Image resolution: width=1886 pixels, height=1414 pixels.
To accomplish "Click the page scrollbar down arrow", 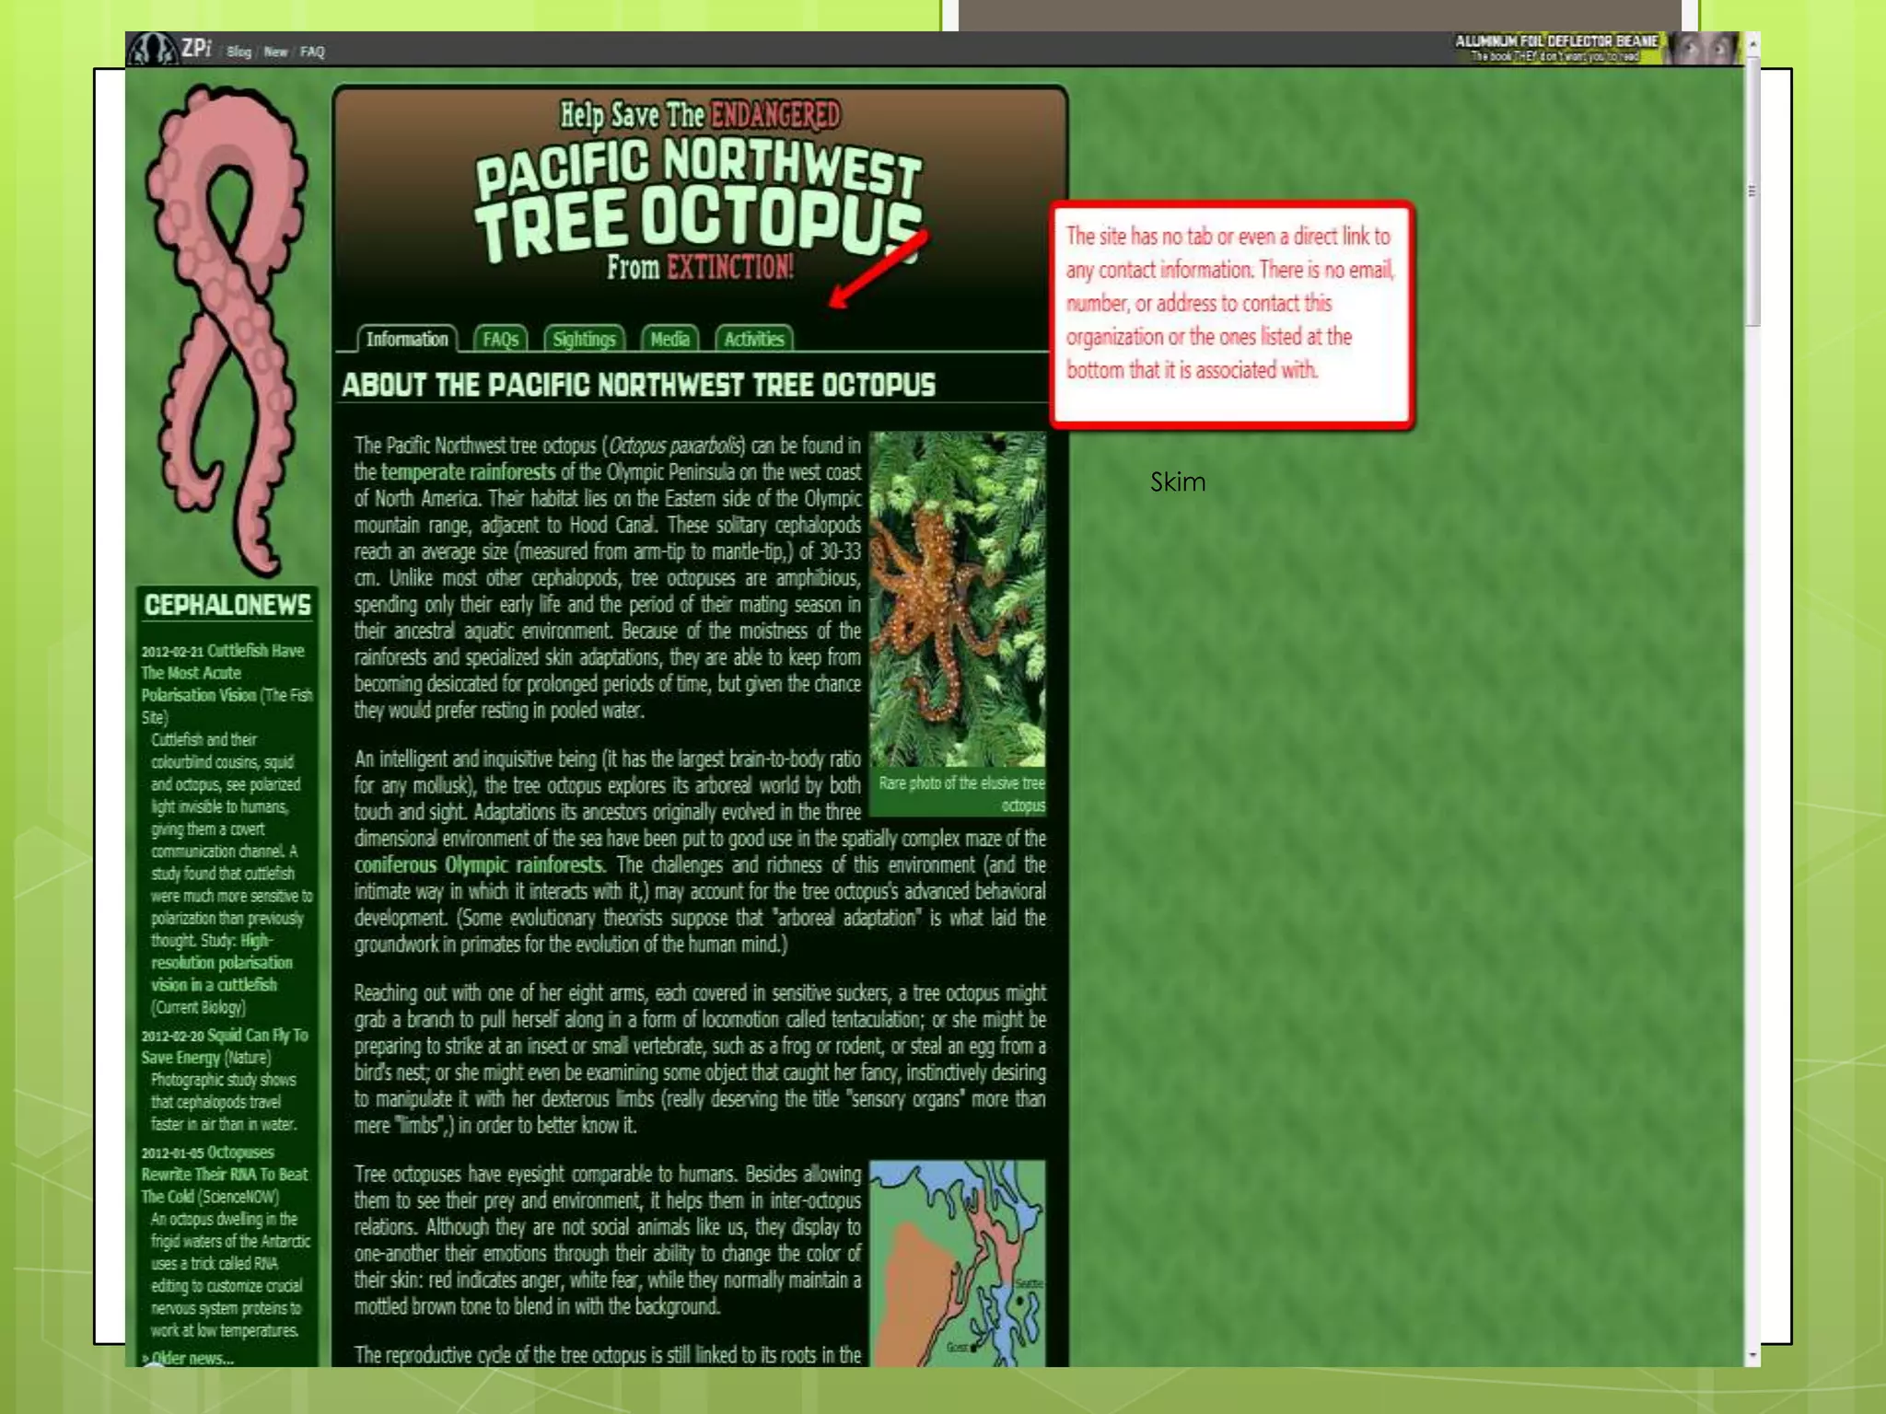I will point(1752,1354).
